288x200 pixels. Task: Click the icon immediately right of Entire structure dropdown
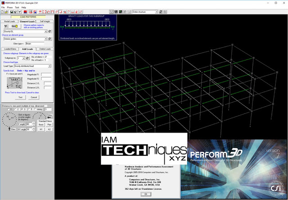(161, 12)
